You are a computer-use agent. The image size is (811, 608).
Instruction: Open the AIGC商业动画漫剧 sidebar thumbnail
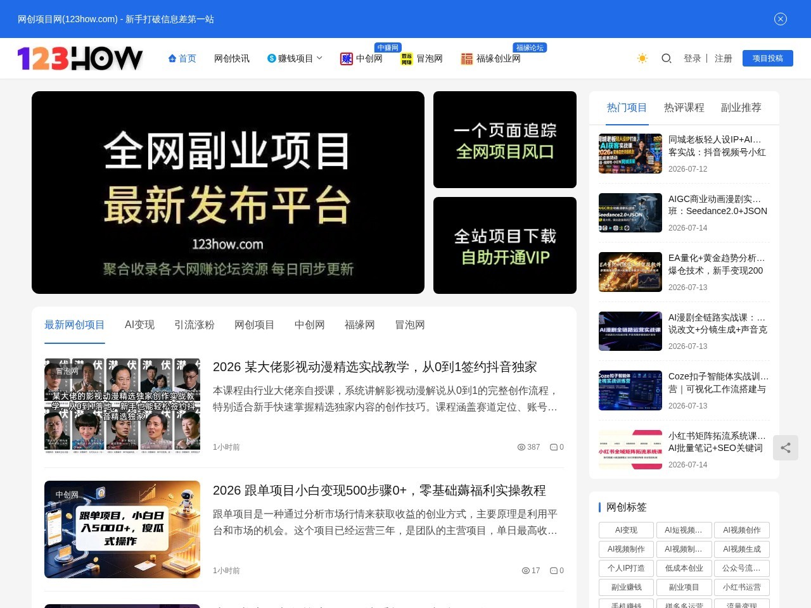click(x=630, y=213)
